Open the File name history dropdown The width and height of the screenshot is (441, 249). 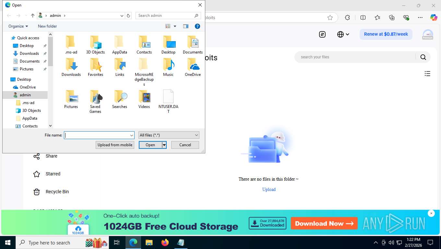tap(132, 135)
